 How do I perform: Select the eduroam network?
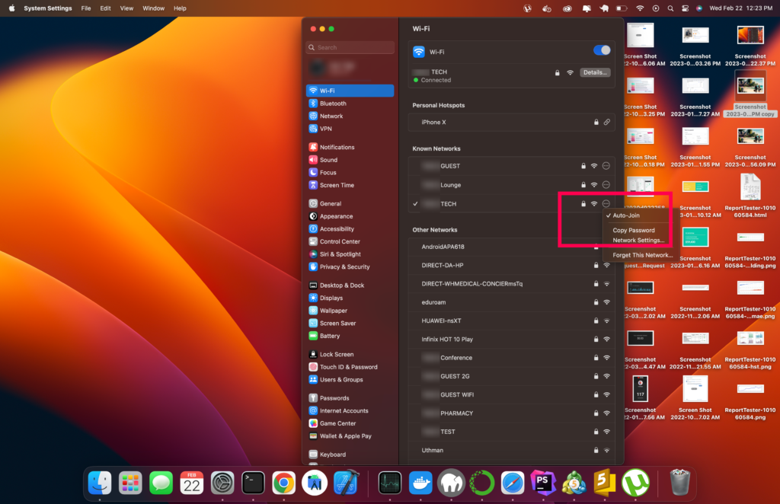511,302
